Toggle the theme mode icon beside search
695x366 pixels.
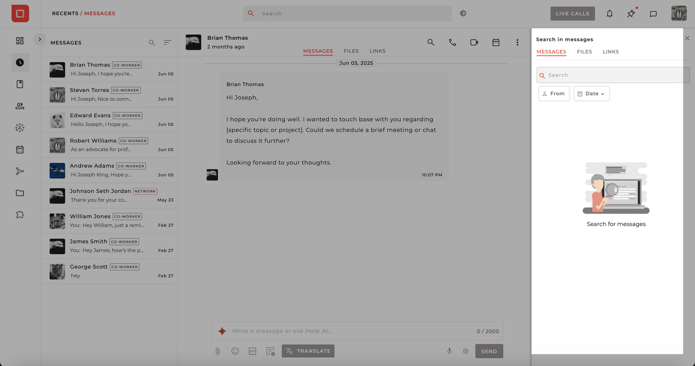[x=463, y=13]
